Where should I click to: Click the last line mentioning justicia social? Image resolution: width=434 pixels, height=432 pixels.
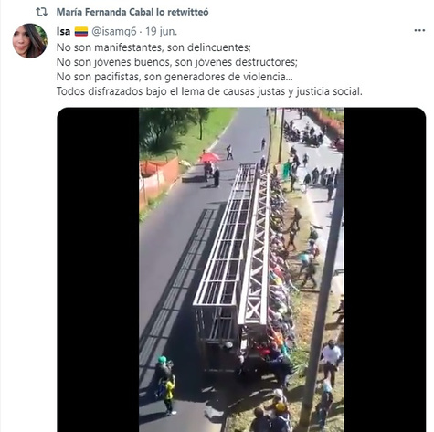209,91
